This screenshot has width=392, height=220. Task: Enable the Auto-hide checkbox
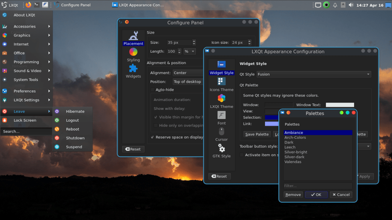[x=152, y=90]
